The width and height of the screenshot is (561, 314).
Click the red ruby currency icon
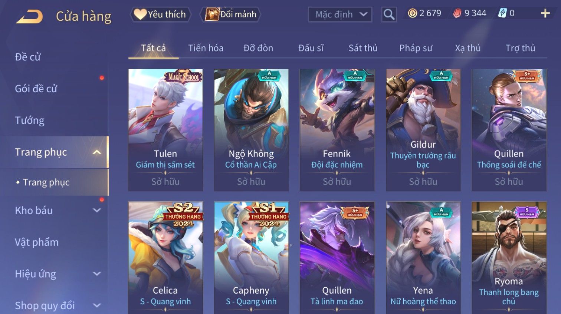pos(457,13)
